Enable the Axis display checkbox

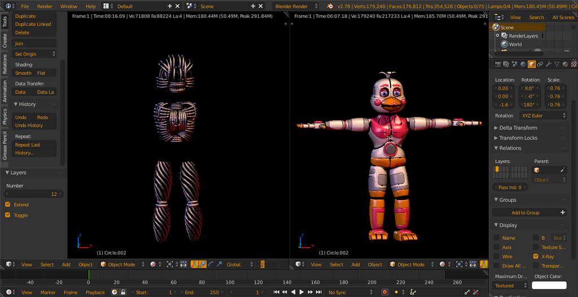click(497, 247)
